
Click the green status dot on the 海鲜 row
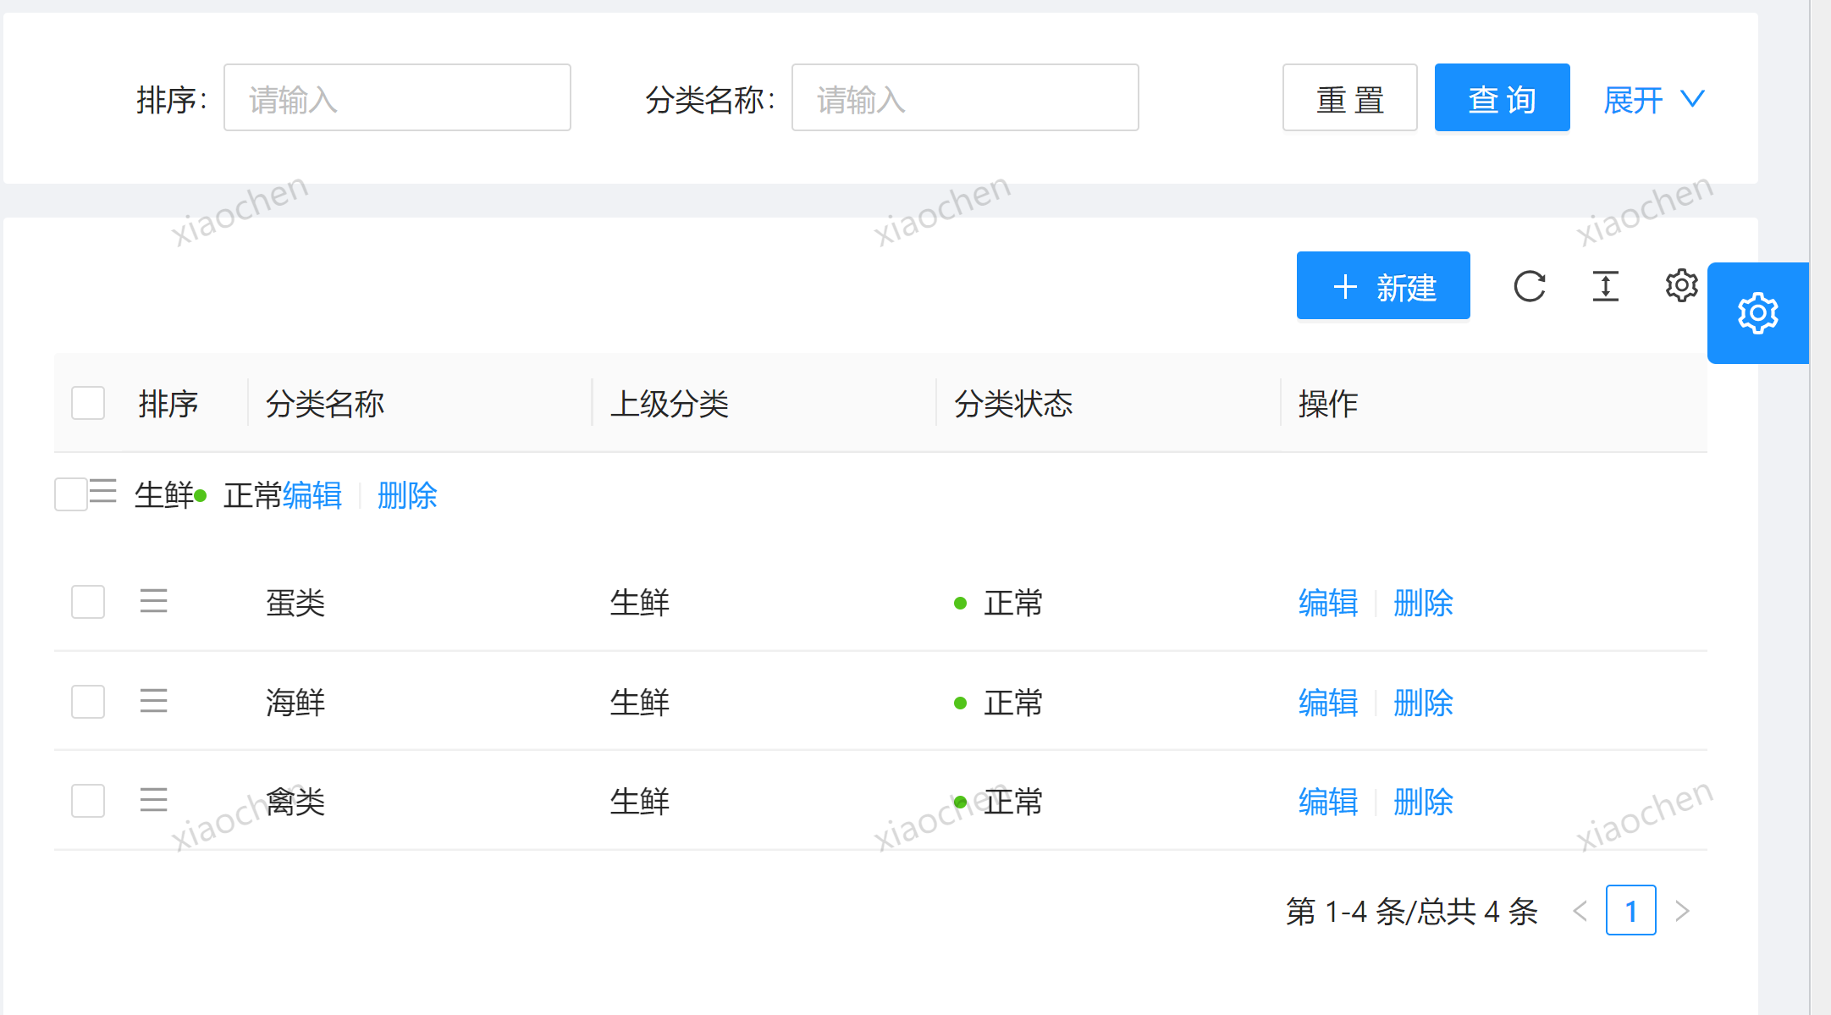(960, 702)
